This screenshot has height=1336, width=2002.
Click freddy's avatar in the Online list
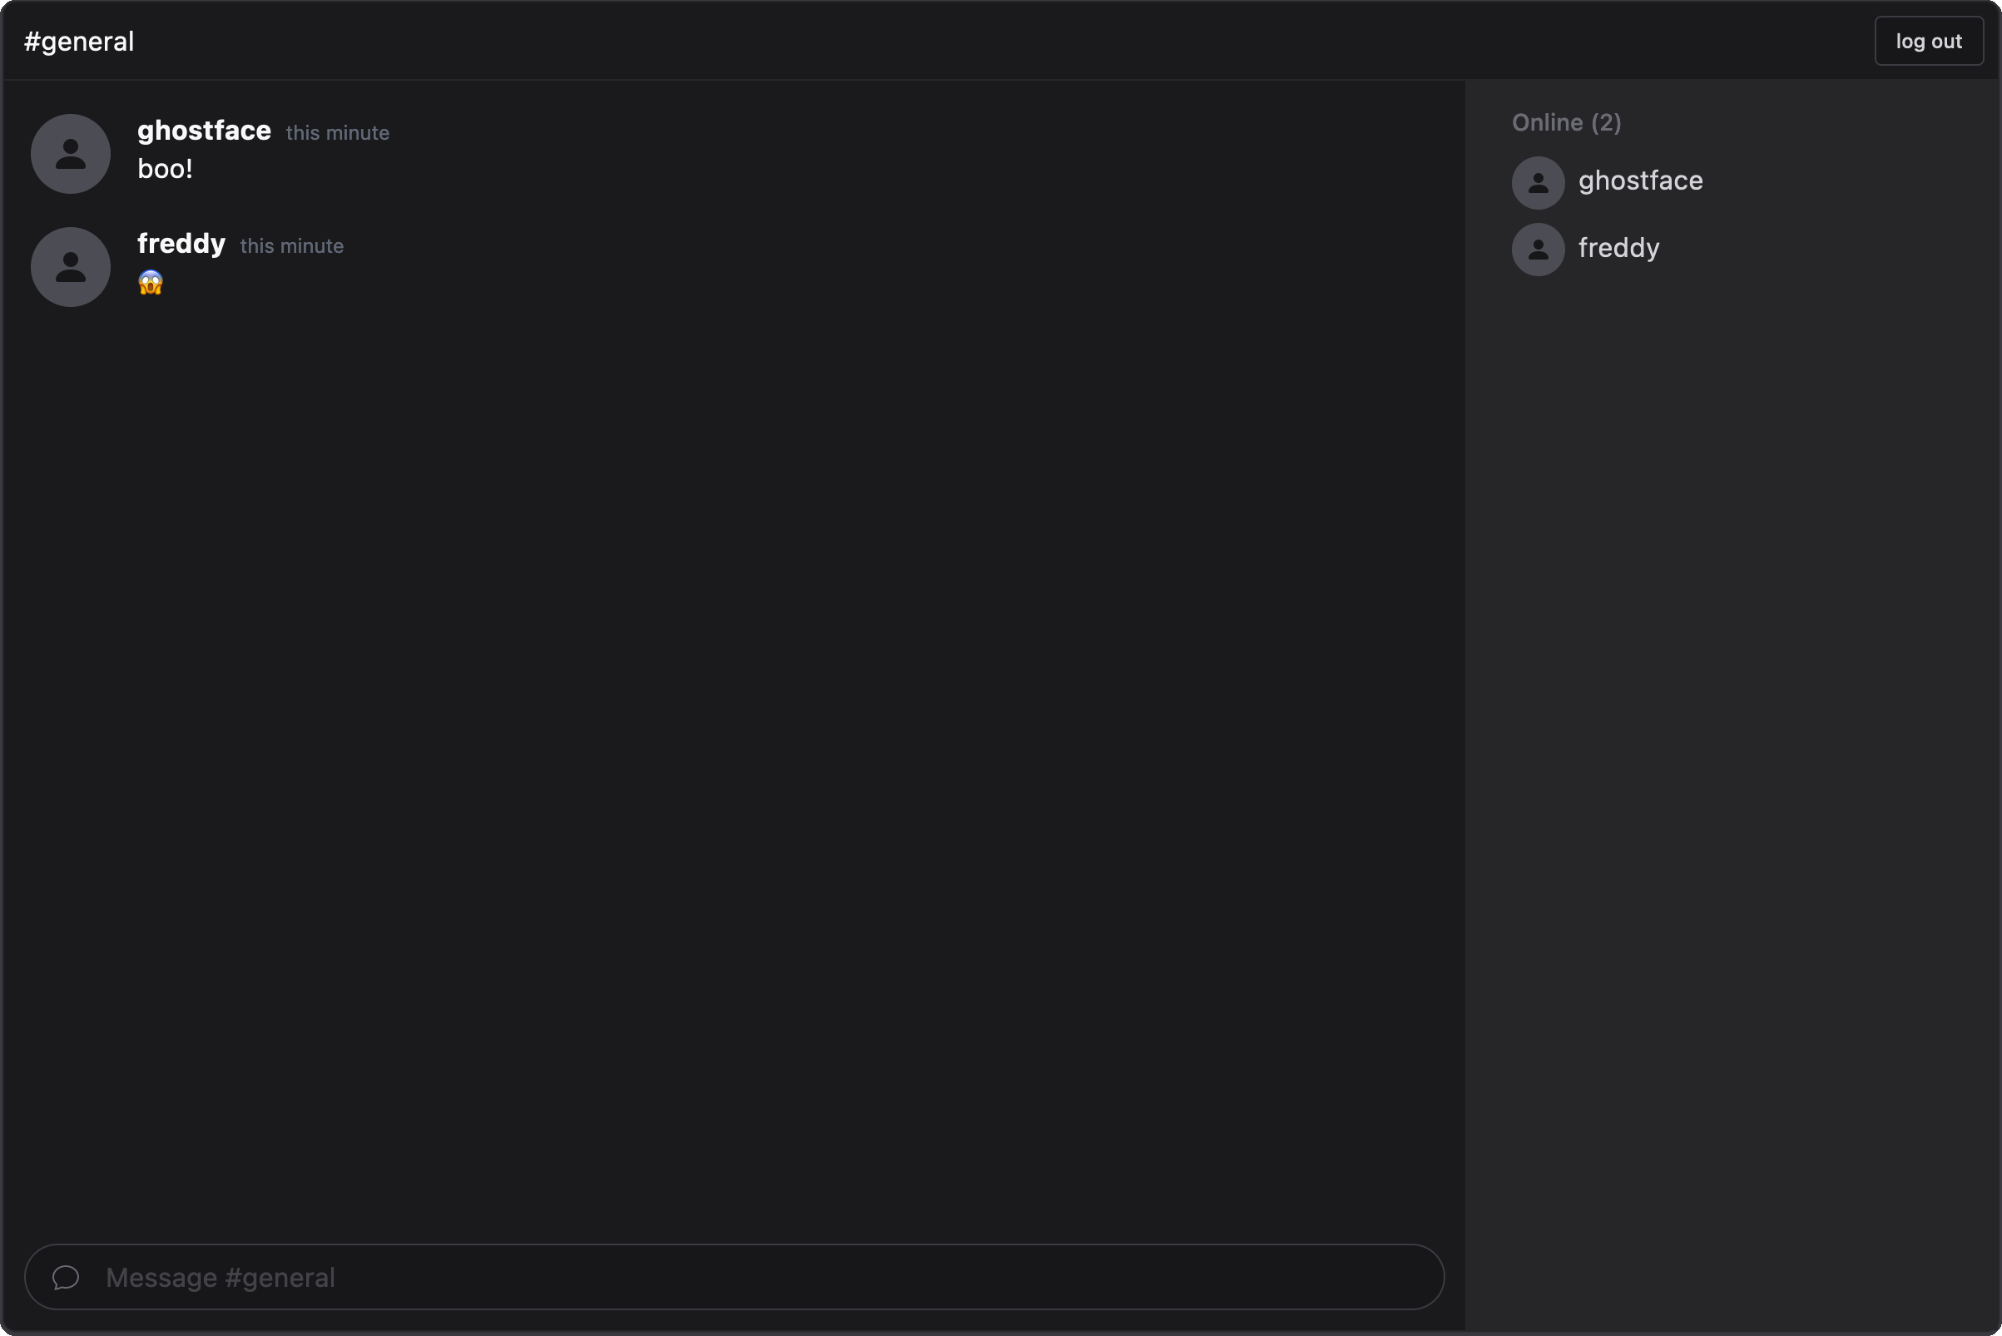(x=1538, y=250)
